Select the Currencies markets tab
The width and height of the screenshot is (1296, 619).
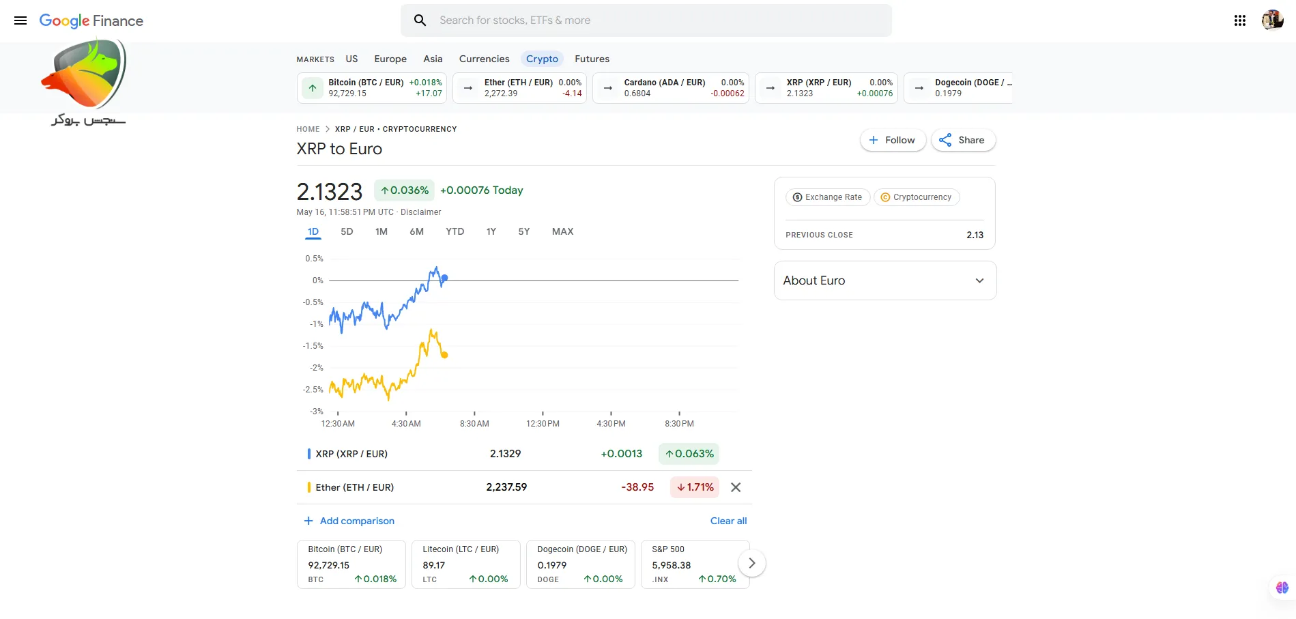click(x=483, y=59)
